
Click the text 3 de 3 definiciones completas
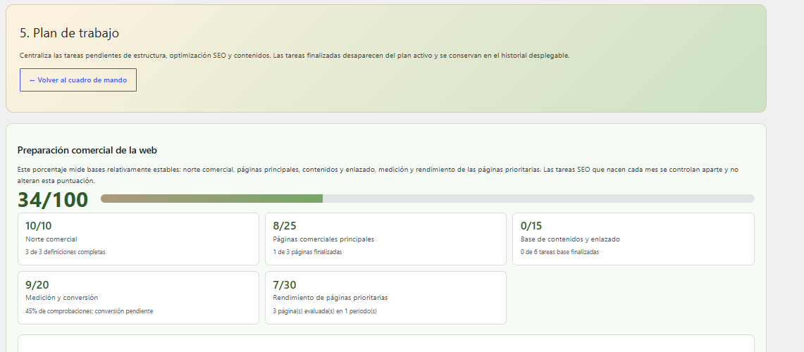click(65, 252)
